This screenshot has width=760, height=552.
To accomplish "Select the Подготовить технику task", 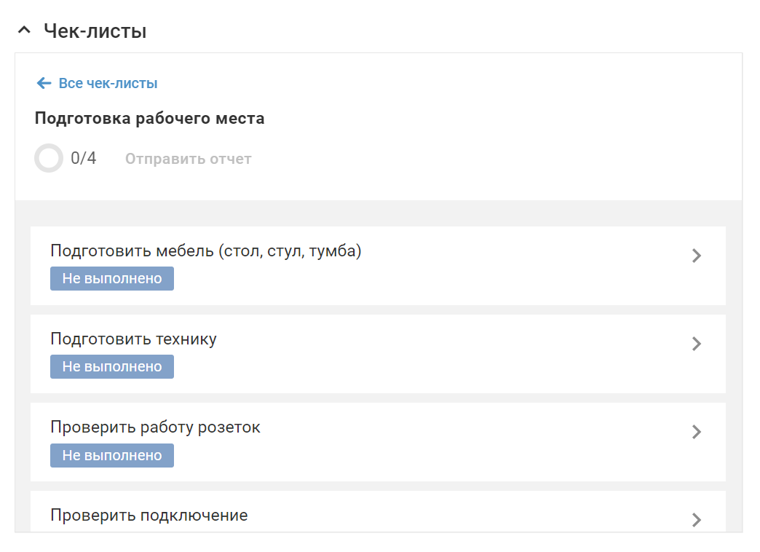I will (x=133, y=339).
